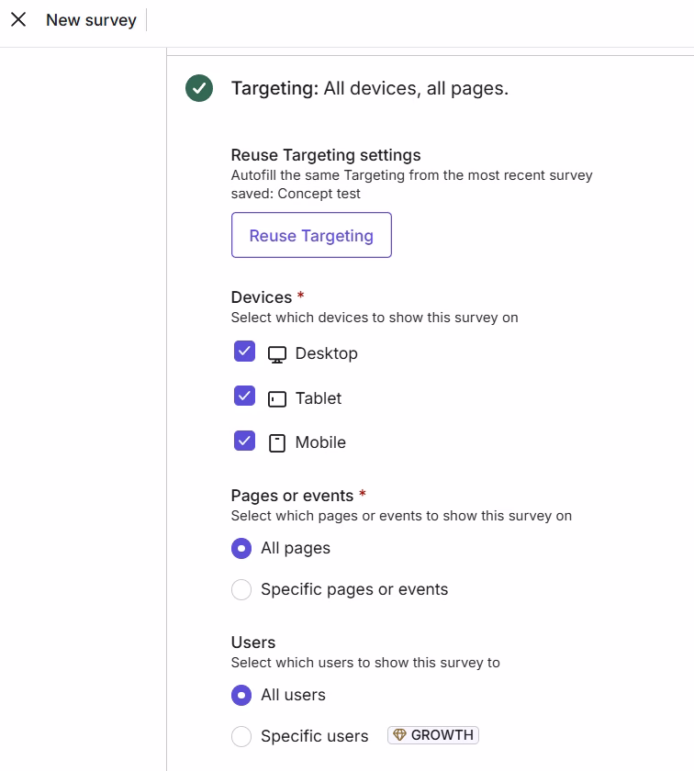Image resolution: width=694 pixels, height=771 pixels.
Task: Close the New survey screen
Action: click(x=18, y=19)
